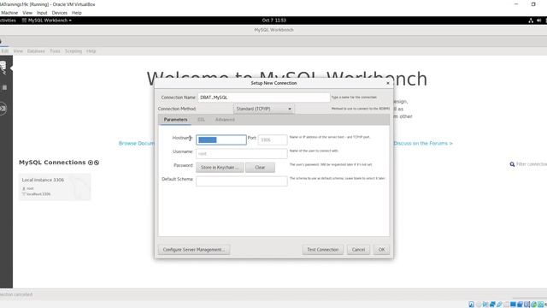Image resolution: width=547 pixels, height=308 pixels.
Task: Click the search icon beside Filter connections
Action: (512, 164)
